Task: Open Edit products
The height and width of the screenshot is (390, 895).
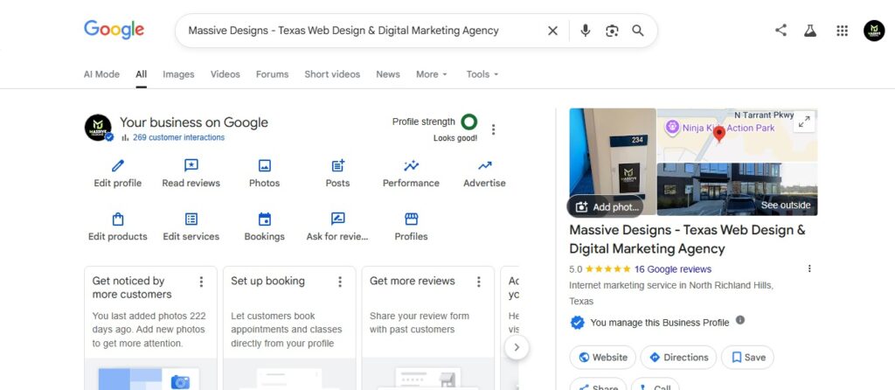Action: click(118, 227)
